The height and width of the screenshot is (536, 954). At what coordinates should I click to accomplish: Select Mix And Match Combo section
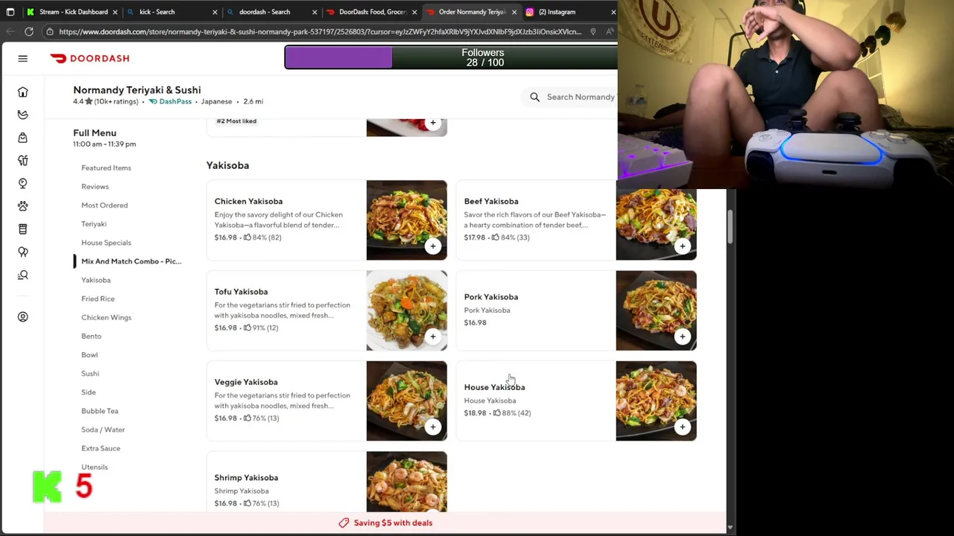131,261
